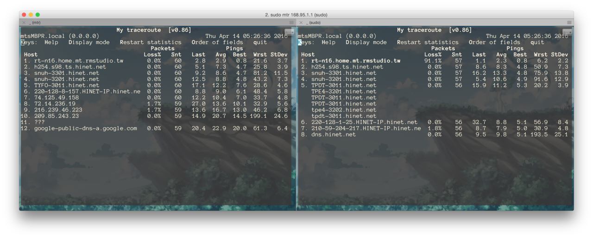Click 'Display mode' in the left pane
Screen dimensions: 593x238
click(x=89, y=43)
